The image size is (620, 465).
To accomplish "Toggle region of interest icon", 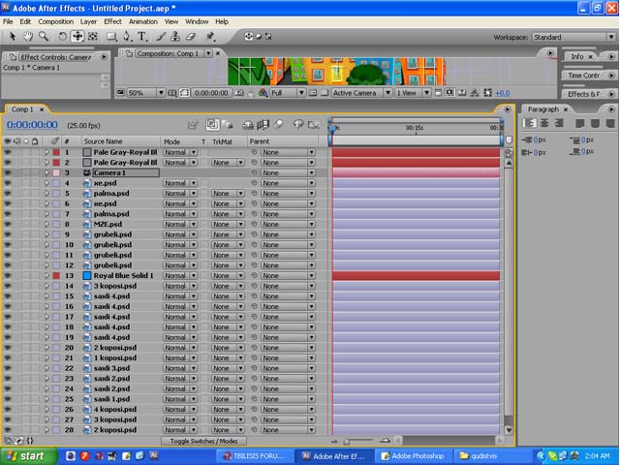I will point(313,93).
